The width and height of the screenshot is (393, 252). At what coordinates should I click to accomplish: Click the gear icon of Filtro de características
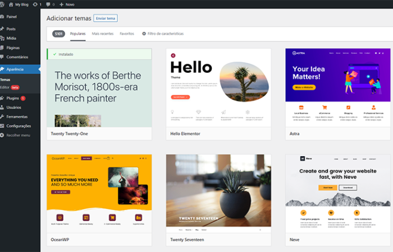pyautogui.click(x=144, y=34)
